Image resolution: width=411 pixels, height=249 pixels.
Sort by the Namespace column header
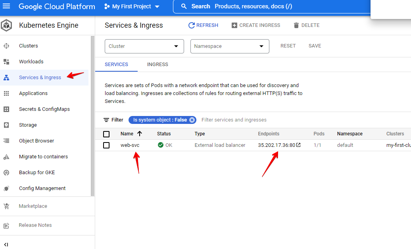[x=350, y=134]
